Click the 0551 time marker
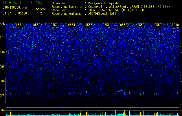 [x=19, y=25]
